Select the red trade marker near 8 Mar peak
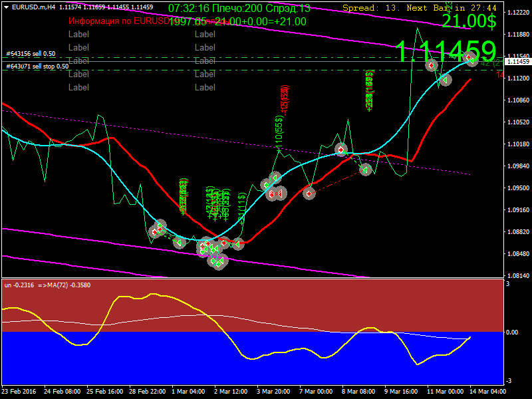532x399 pixels. [x=341, y=150]
